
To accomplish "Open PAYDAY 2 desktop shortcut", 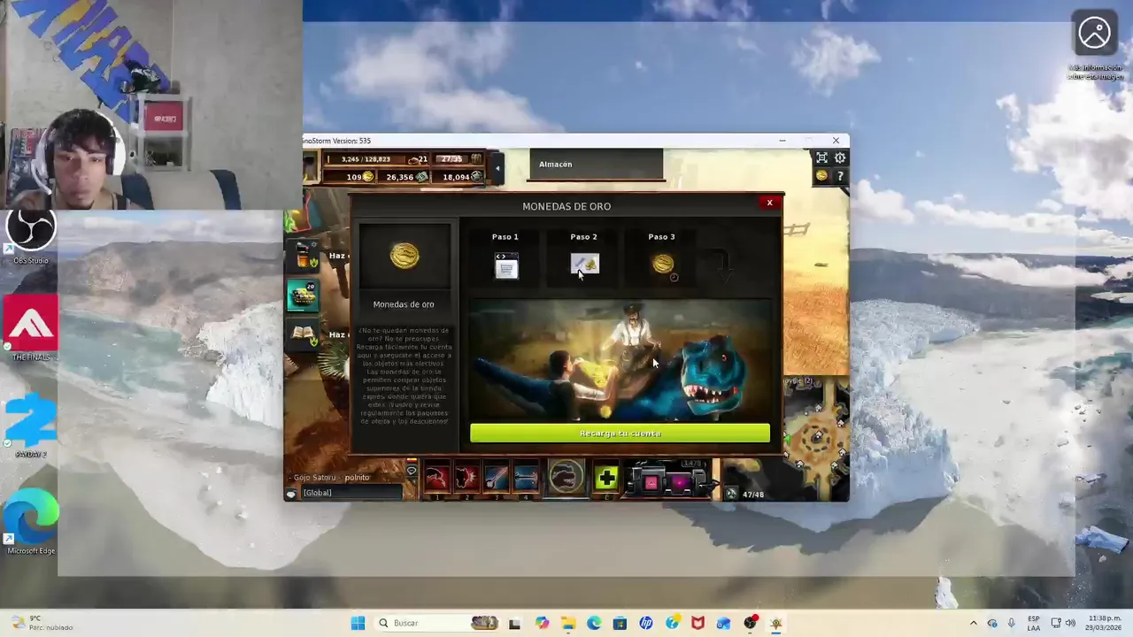I will point(31,425).
